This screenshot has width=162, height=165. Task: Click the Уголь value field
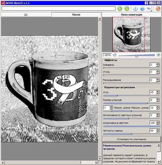click(x=153, y=72)
